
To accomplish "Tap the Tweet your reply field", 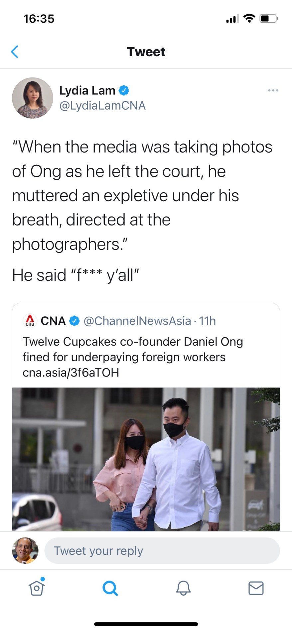I will click(x=162, y=551).
